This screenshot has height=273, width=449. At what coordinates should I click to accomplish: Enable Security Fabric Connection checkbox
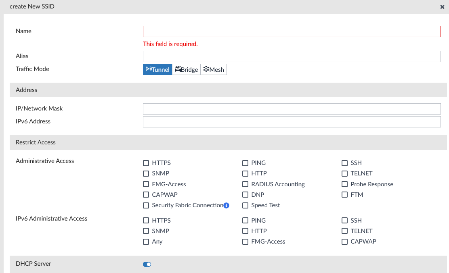[146, 205]
